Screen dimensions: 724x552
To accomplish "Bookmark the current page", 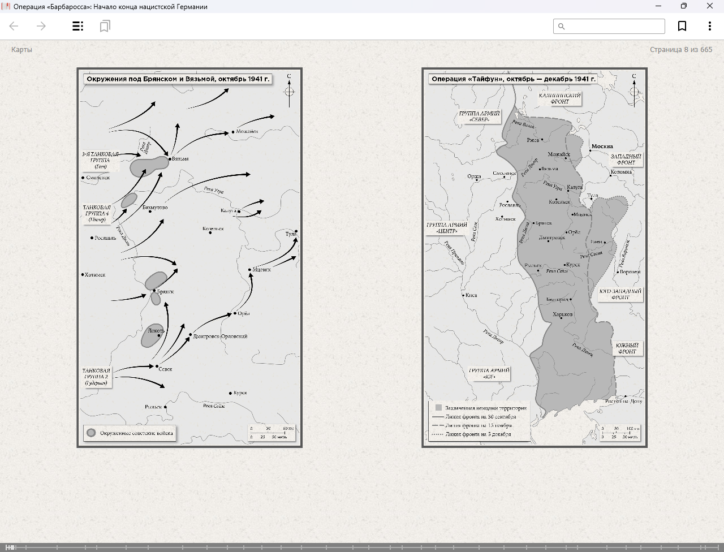I will [682, 26].
